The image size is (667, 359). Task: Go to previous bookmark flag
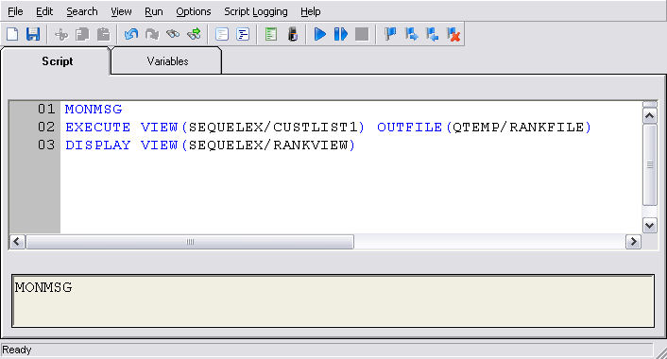[x=432, y=34]
